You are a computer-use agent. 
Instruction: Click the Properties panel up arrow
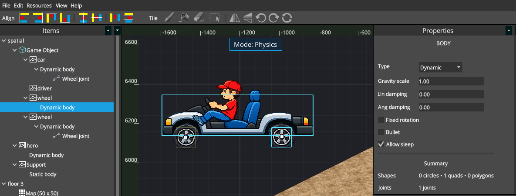pos(509,30)
